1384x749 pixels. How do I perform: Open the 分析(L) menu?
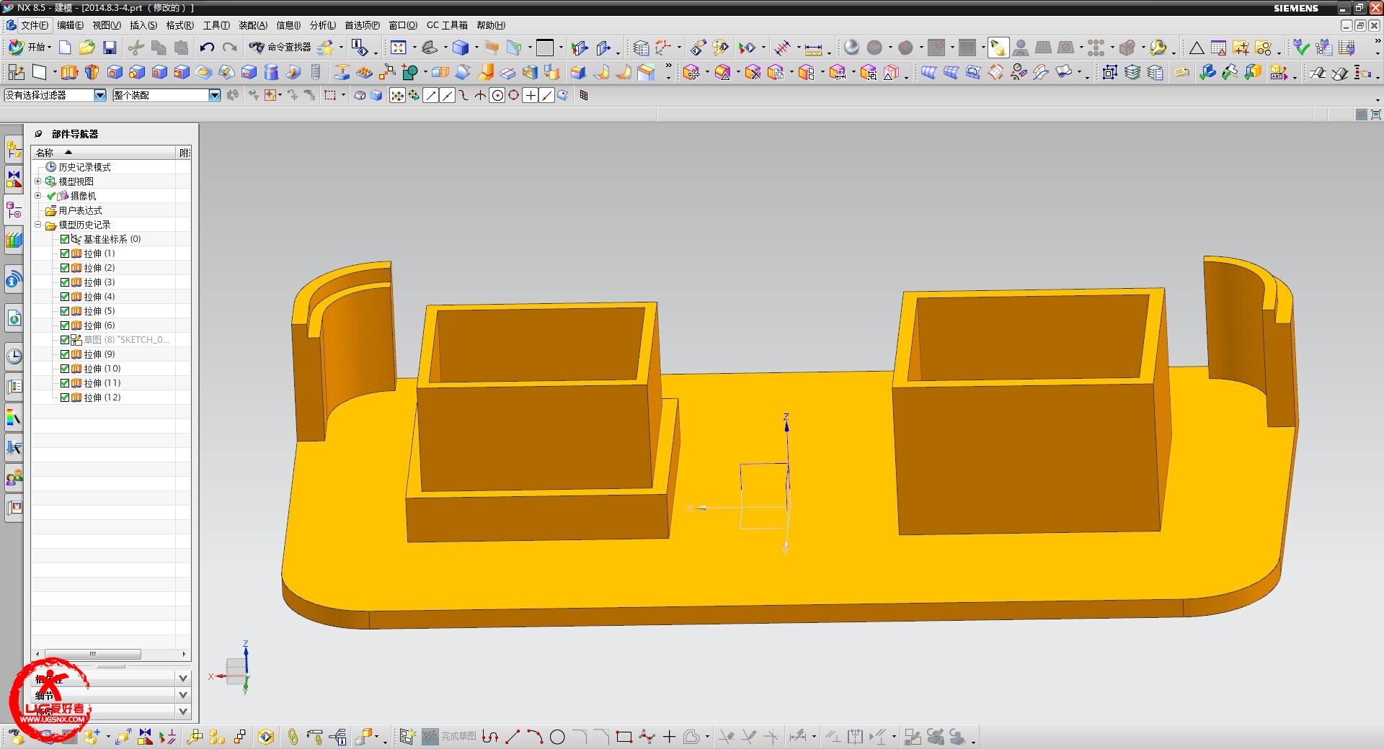click(x=323, y=25)
